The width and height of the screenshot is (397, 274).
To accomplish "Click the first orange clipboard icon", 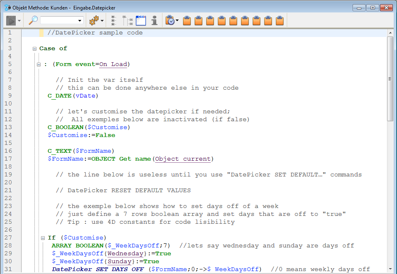I will click(187, 20).
